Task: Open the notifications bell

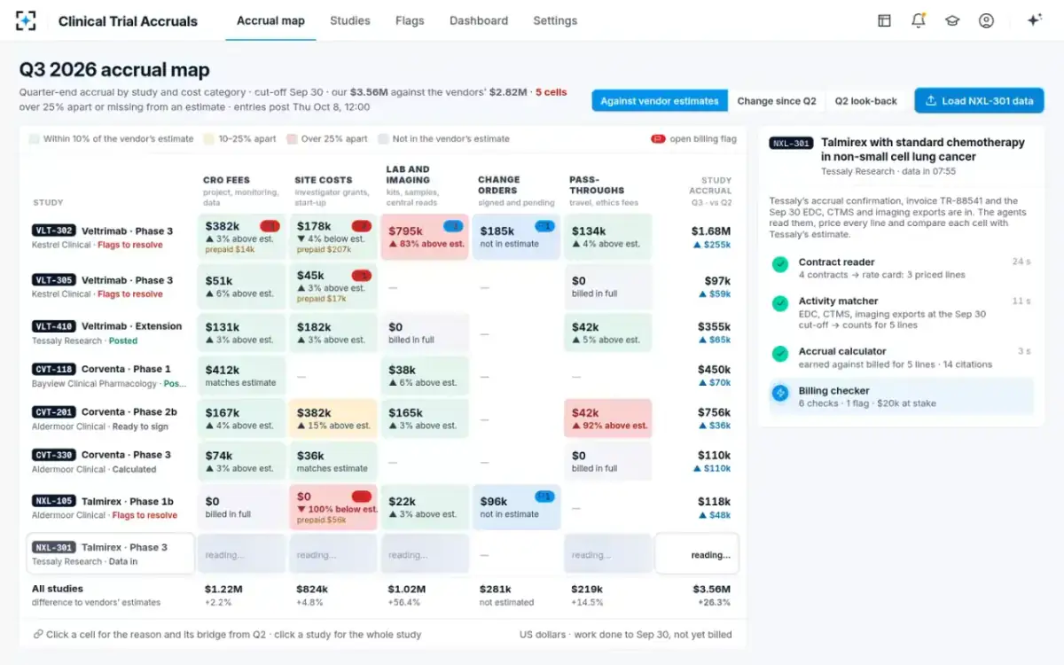Action: (918, 20)
